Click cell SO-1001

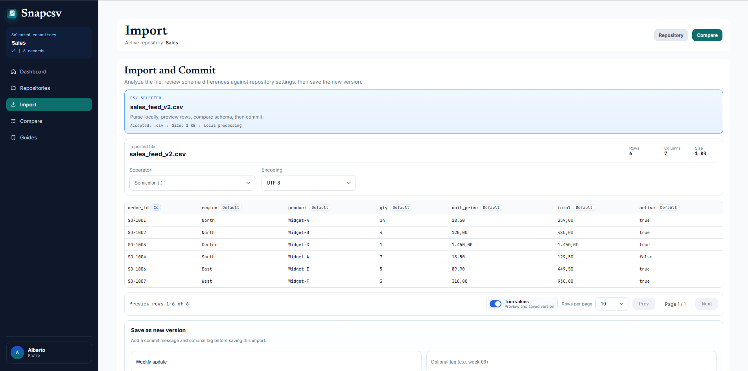[x=137, y=221]
